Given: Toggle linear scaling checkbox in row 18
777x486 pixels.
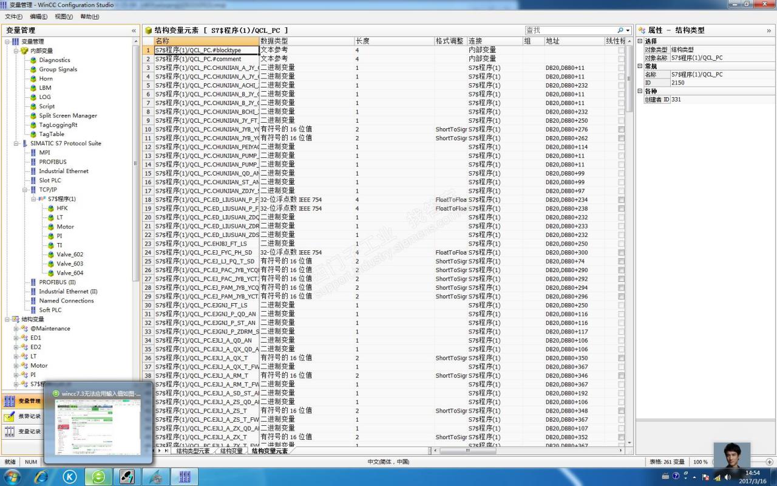Looking at the screenshot, I should tap(621, 199).
